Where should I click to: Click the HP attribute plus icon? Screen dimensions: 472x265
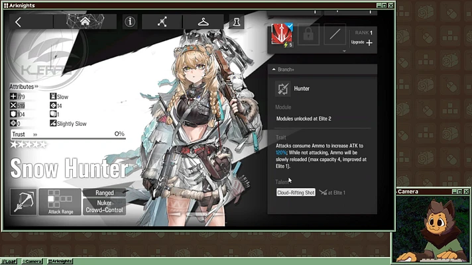point(13,96)
